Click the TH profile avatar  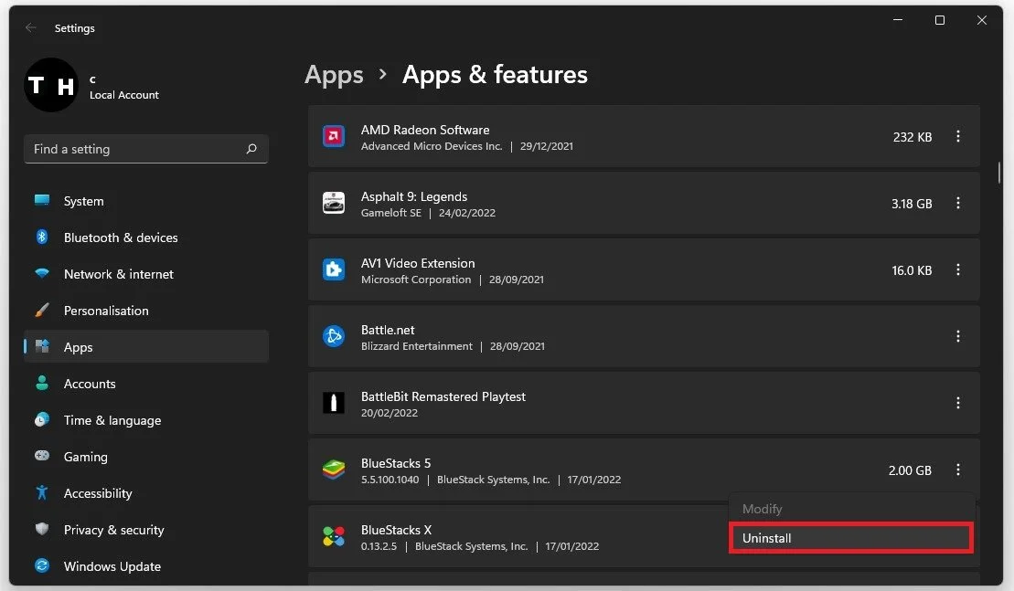(x=51, y=85)
